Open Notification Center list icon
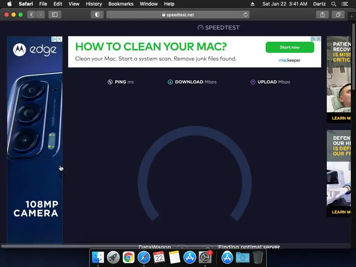 click(345, 4)
